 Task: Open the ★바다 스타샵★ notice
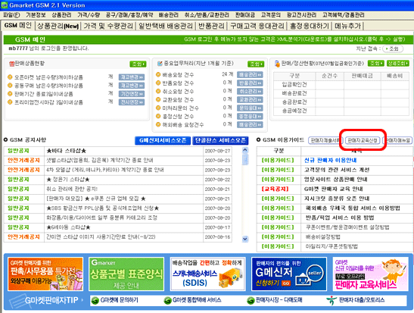click(67, 151)
